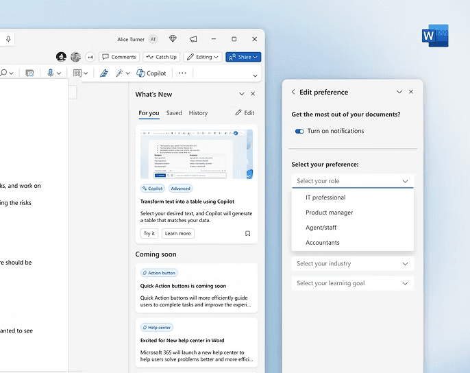Collapse the Edit preference panel chevron
The height and width of the screenshot is (373, 470).
(x=399, y=92)
